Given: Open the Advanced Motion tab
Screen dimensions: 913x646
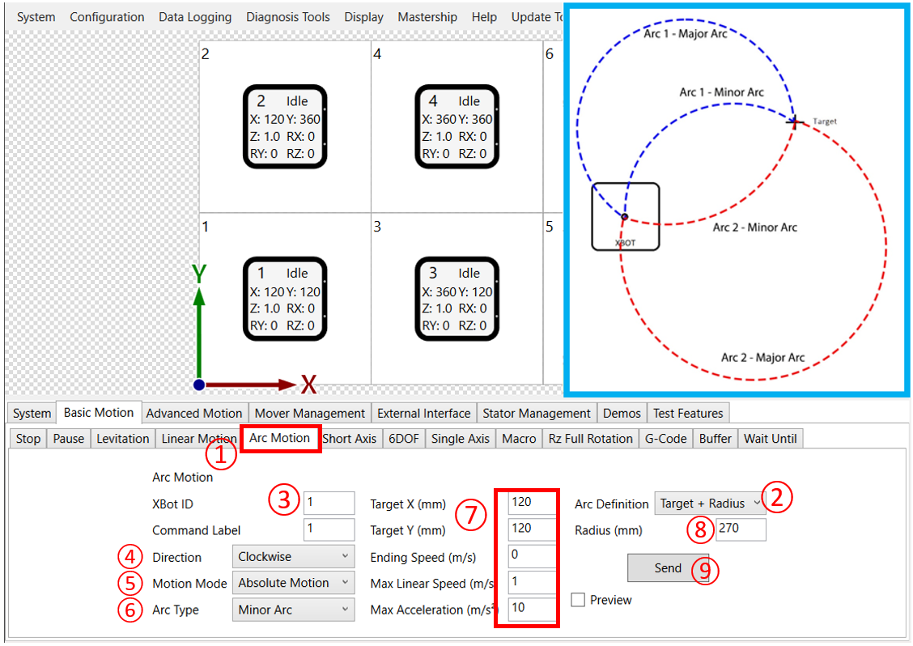Looking at the screenshot, I should [x=194, y=413].
